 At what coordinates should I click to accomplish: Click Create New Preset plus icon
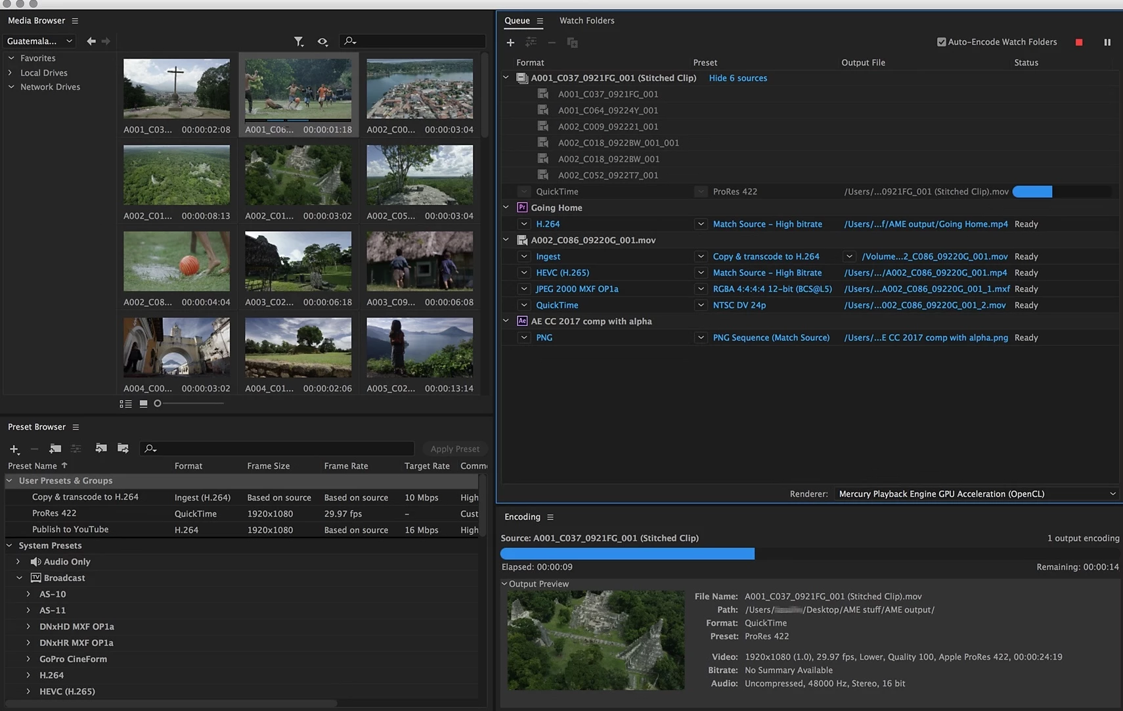14,449
